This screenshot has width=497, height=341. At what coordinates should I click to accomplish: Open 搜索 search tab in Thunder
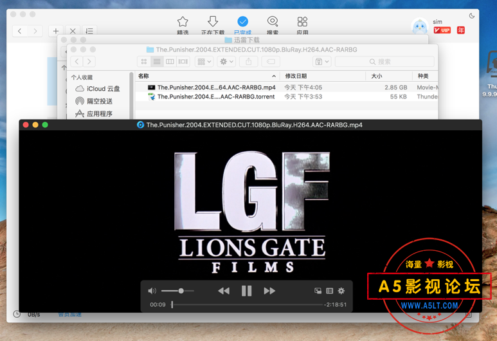[x=273, y=25]
